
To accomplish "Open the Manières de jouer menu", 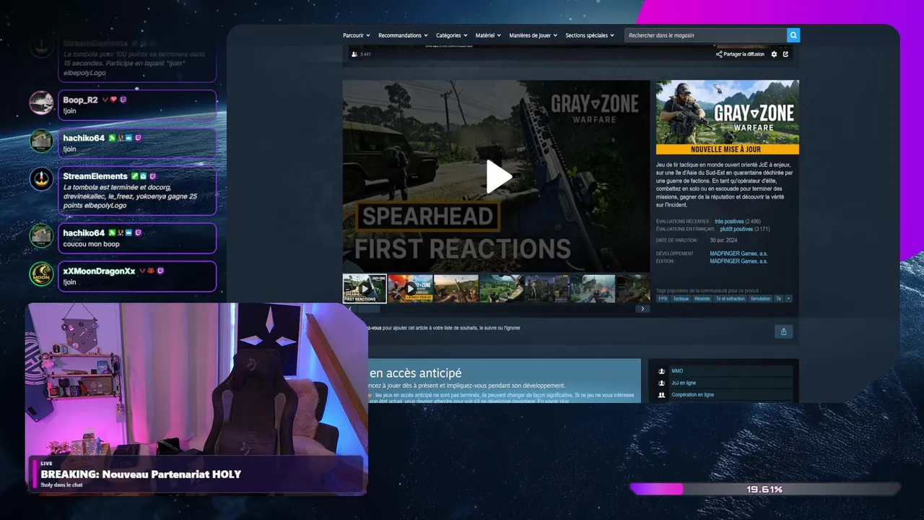I will tap(533, 35).
